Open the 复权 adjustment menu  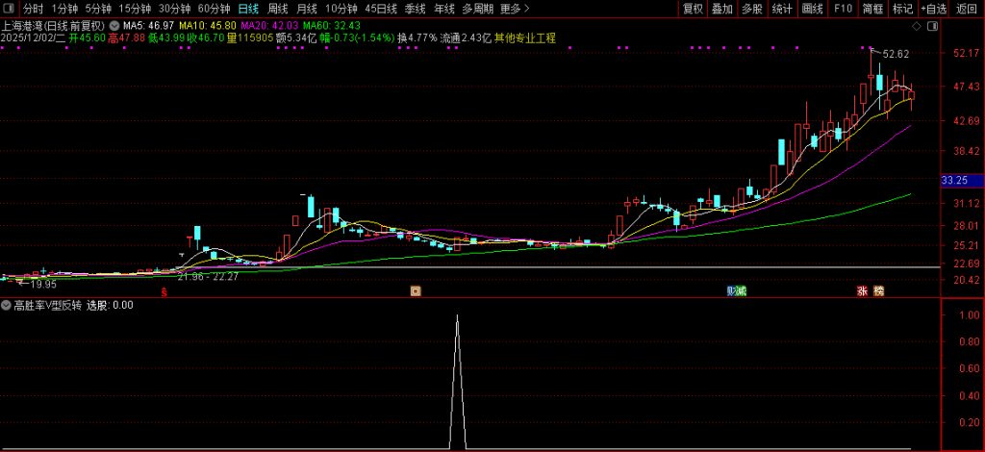coord(693,9)
